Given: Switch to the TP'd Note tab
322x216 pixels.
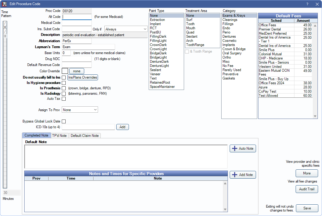Looking at the screenshot, I should click(x=59, y=136).
